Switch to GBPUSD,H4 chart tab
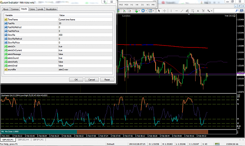Screen dimensions: 245x146 coord(23,140)
